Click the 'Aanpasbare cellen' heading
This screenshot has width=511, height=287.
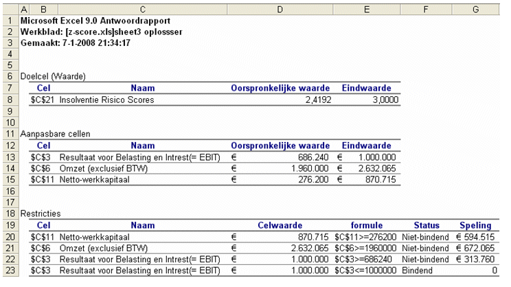(x=55, y=134)
